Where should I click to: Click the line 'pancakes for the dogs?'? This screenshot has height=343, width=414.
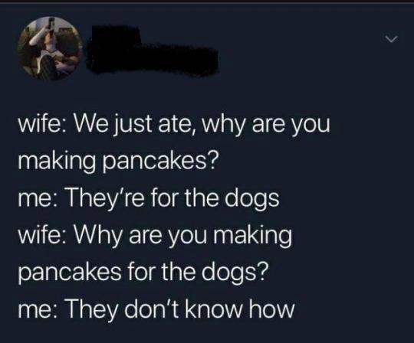(143, 273)
